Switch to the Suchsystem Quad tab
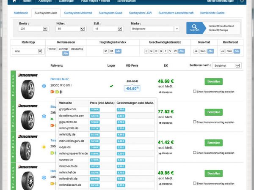 110,13
